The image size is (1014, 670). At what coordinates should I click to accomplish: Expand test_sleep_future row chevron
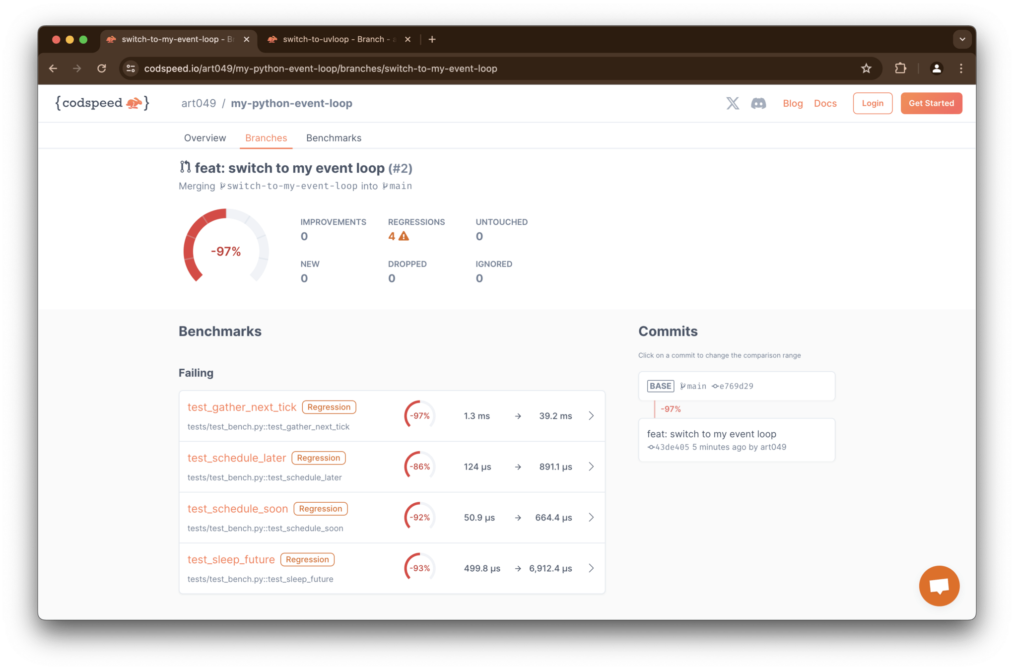(591, 568)
